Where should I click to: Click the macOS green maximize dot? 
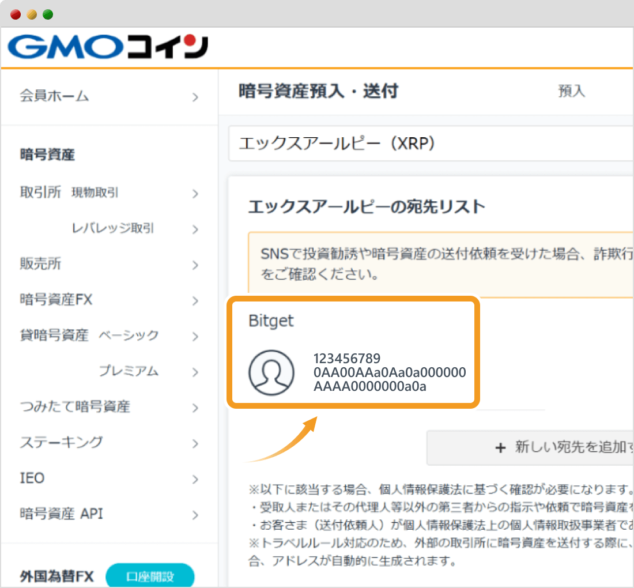(48, 14)
